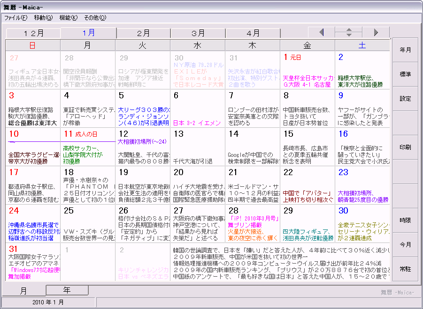Click 稲嶺進氏が初当選 entry on day 24
The height and width of the screenshot is (309, 423).
coord(31,239)
